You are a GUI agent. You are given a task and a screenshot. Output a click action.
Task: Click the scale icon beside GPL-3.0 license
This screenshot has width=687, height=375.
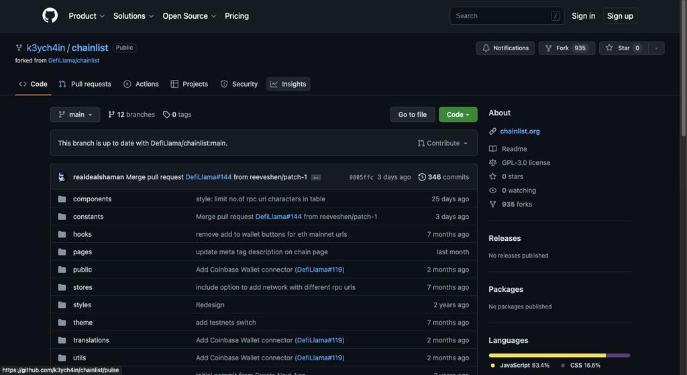coord(492,162)
